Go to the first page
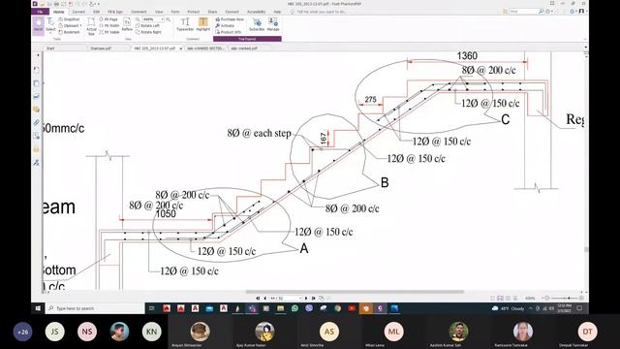 pyautogui.click(x=258, y=298)
